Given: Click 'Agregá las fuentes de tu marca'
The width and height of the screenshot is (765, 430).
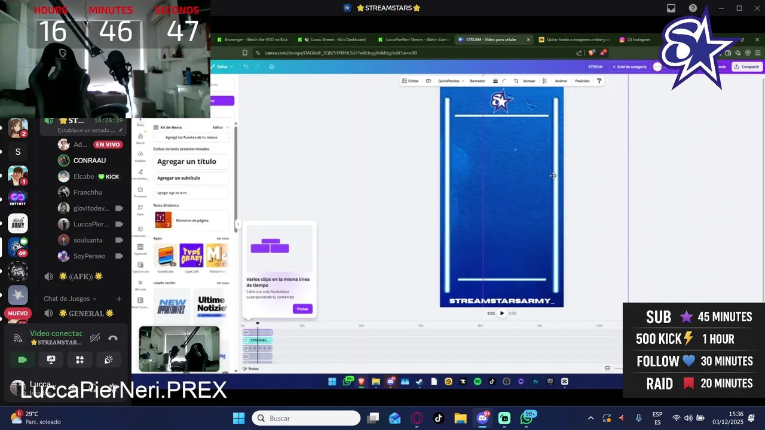Looking at the screenshot, I should point(191,137).
